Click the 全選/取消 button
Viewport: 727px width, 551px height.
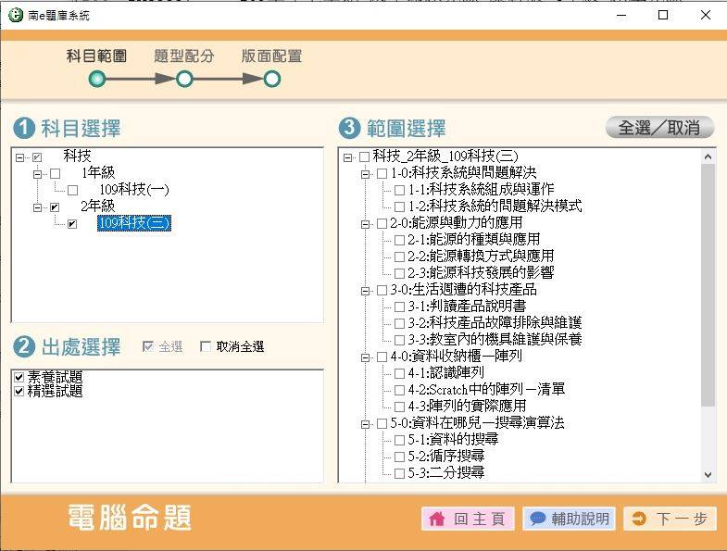pos(659,128)
